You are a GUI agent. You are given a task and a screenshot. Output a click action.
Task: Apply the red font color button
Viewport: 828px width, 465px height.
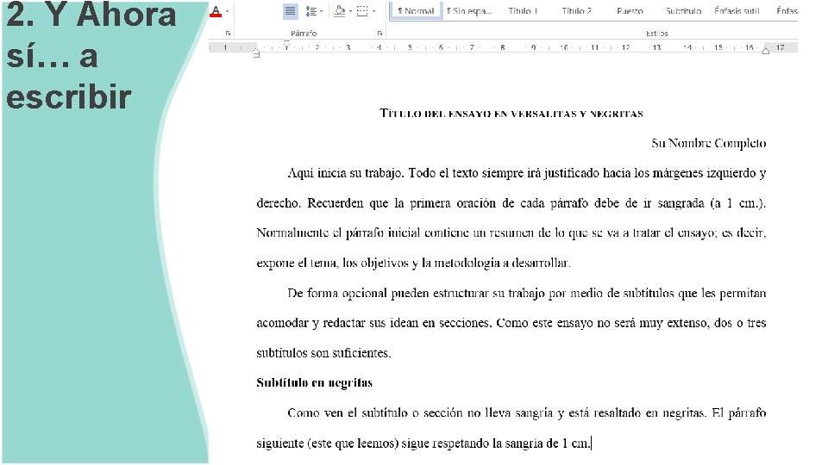coord(216,11)
